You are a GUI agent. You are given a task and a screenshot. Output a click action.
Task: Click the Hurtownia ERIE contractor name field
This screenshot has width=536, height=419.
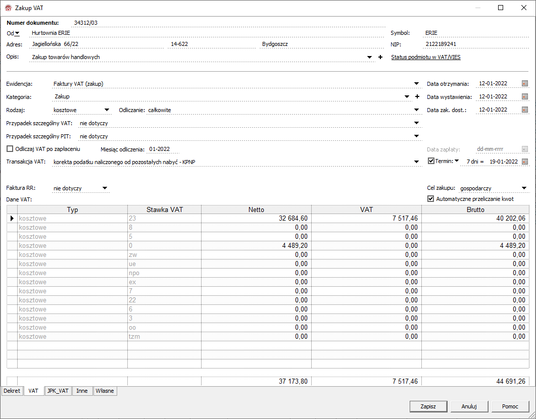tap(207, 33)
